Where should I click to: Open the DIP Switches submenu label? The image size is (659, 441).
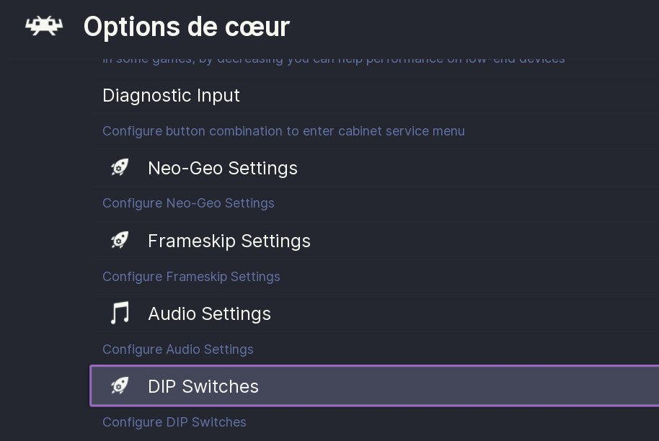pyautogui.click(x=203, y=386)
